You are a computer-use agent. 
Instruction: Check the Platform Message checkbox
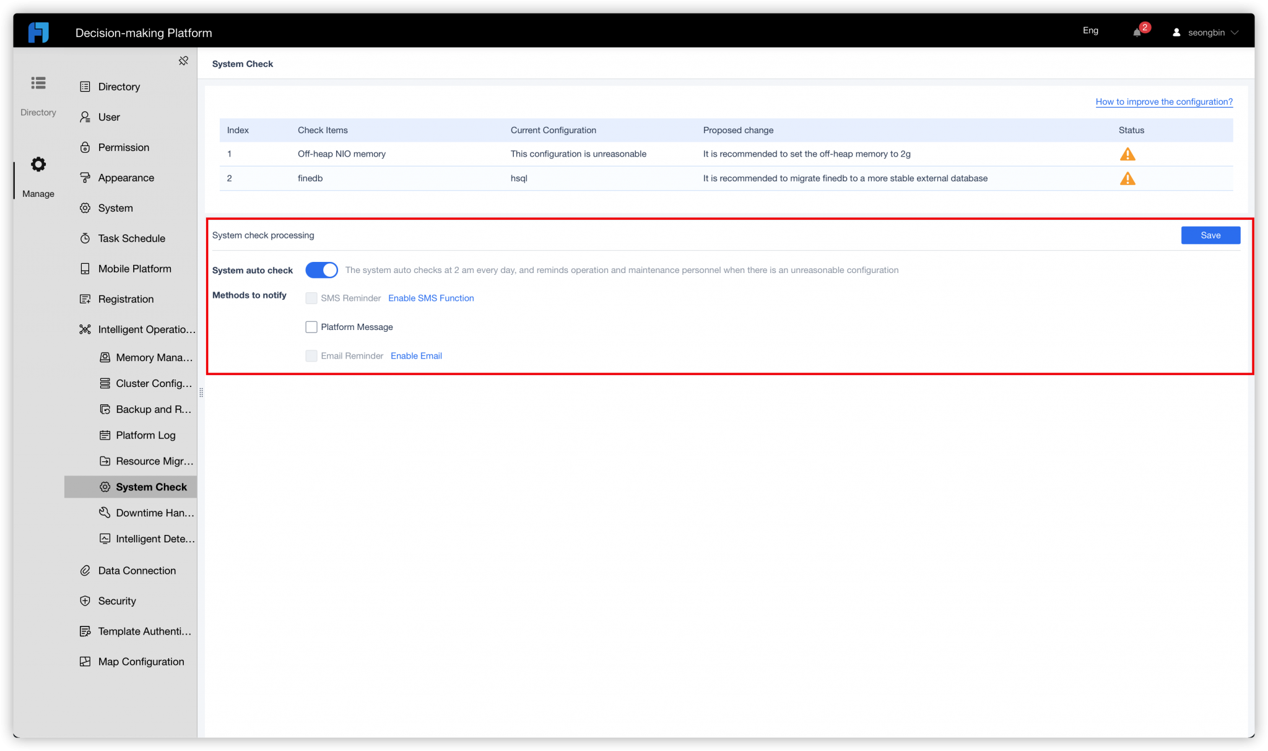[x=311, y=327]
